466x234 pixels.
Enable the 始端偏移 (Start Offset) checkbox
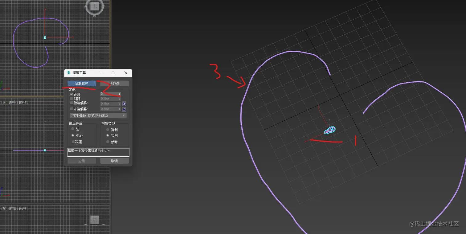[x=72, y=103]
